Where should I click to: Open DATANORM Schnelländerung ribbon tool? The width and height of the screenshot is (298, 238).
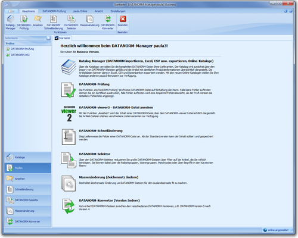[x=54, y=23]
